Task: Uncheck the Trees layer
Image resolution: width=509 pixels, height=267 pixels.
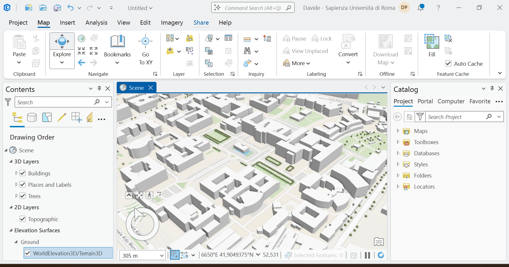Action: click(23, 196)
